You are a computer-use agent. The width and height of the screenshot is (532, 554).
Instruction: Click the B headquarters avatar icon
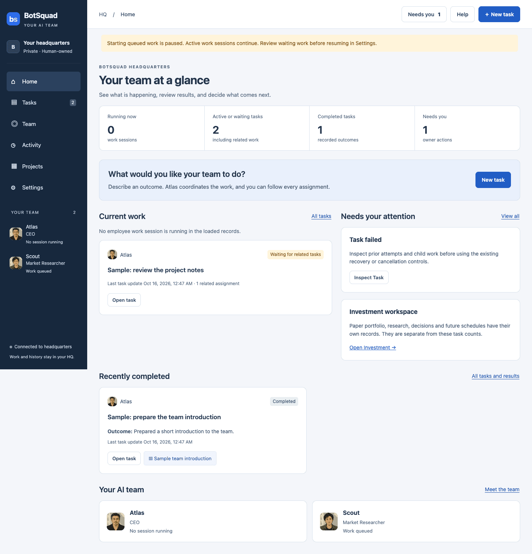click(13, 47)
